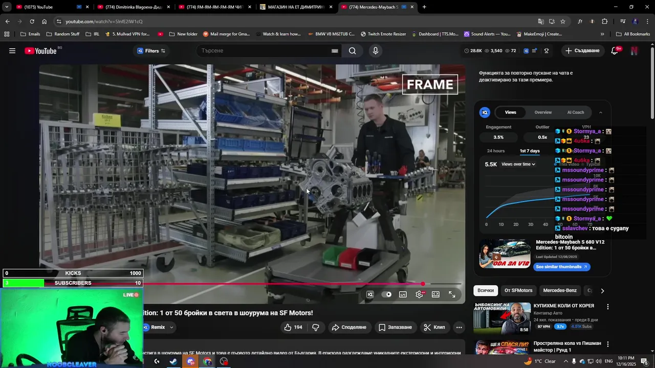This screenshot has height=368, width=655.
Task: Open the vidIQ list icon in header
Action: [535, 51]
